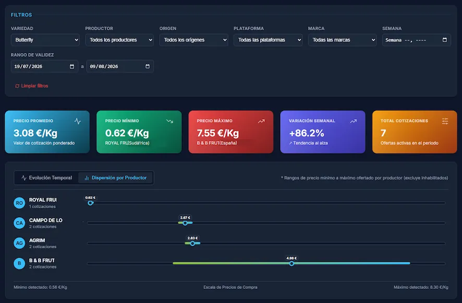The image size is (462, 303).
Task: Open the calendar picker in Semana field
Action: (445, 40)
